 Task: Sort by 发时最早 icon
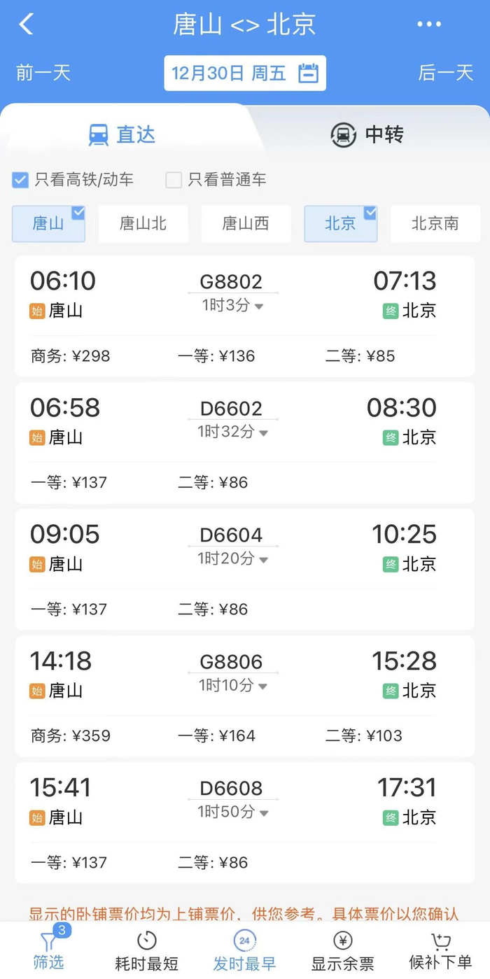[244, 941]
